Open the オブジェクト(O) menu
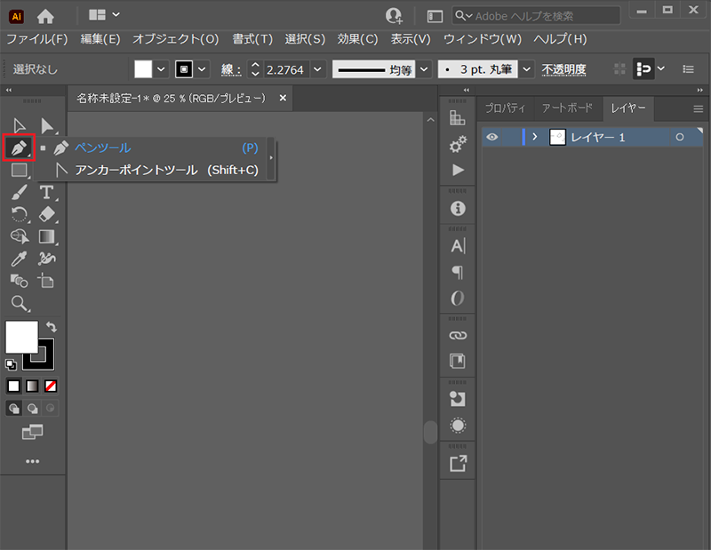The width and height of the screenshot is (711, 550). 175,39
